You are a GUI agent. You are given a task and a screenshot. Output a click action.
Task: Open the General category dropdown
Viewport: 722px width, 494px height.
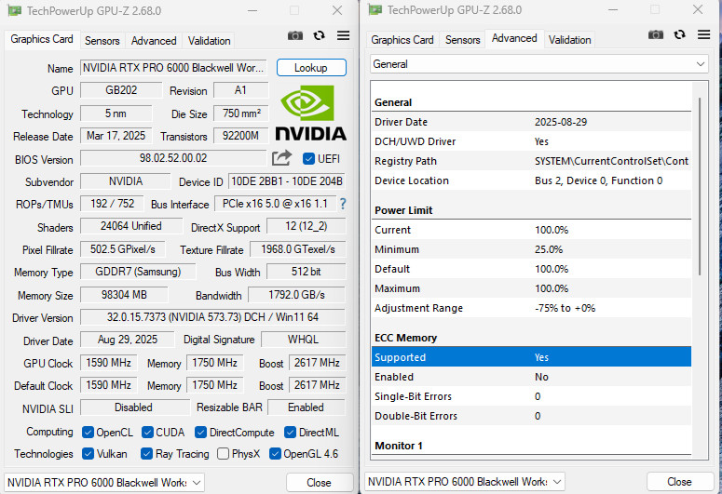[539, 64]
